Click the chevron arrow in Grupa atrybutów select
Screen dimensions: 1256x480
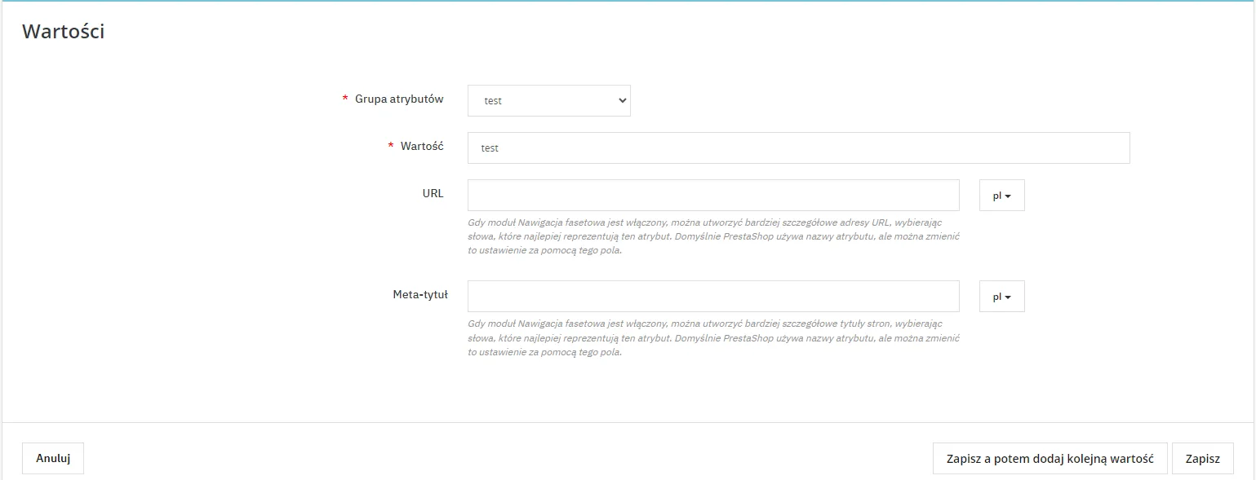[x=622, y=101]
